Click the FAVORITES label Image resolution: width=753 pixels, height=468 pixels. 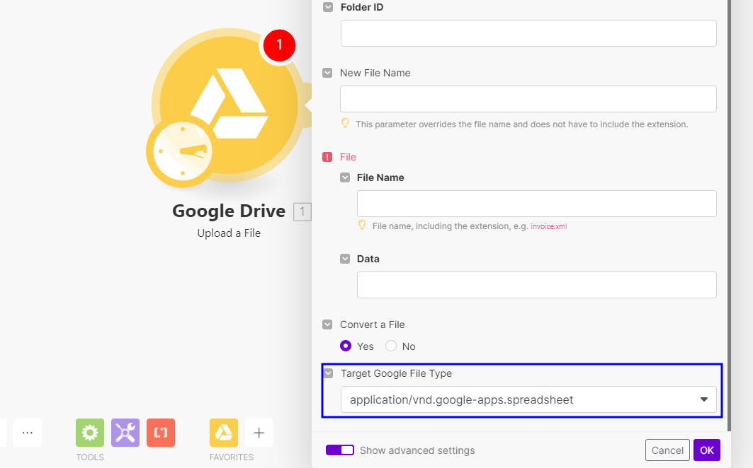(x=232, y=457)
